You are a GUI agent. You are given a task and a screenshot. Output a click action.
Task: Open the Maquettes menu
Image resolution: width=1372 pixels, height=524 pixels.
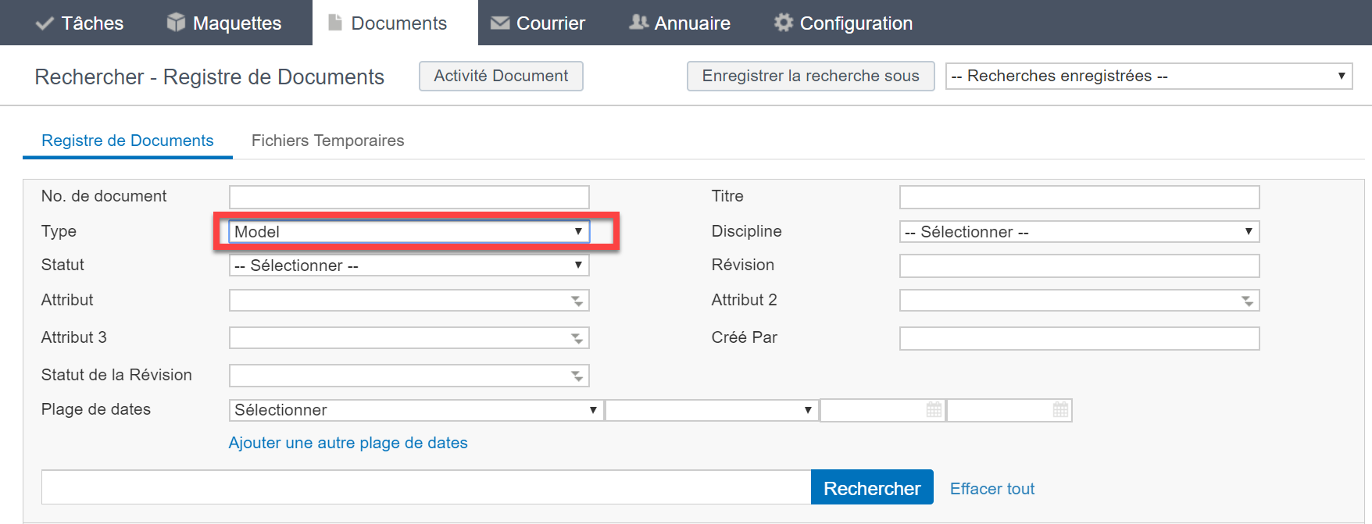224,23
